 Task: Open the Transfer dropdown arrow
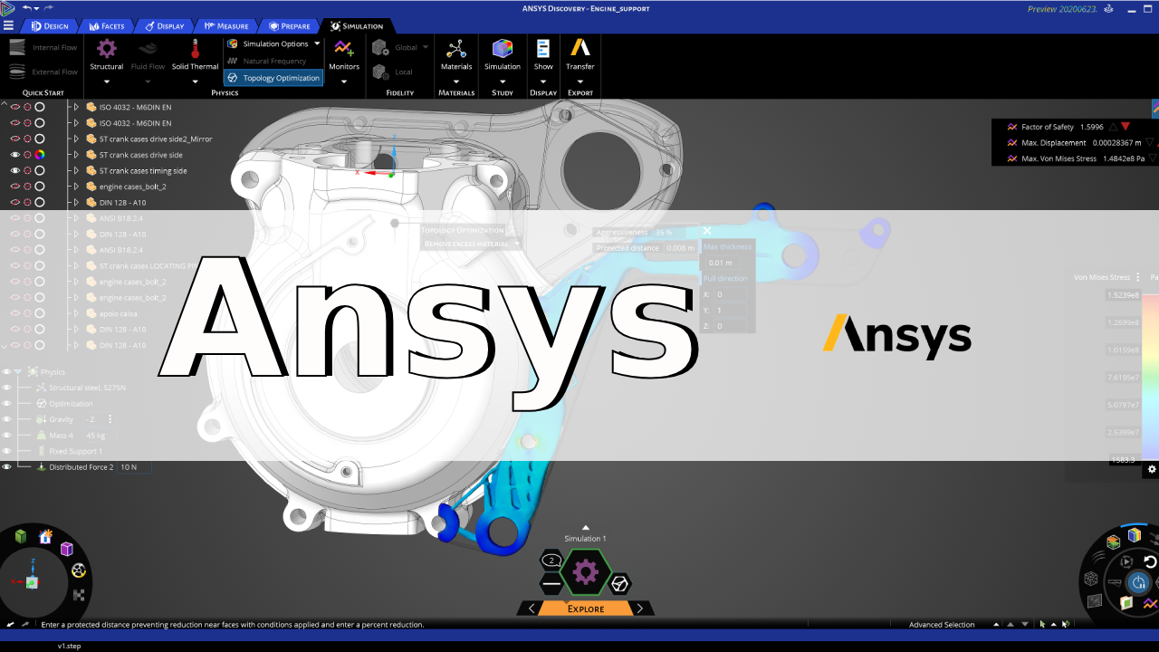(580, 81)
